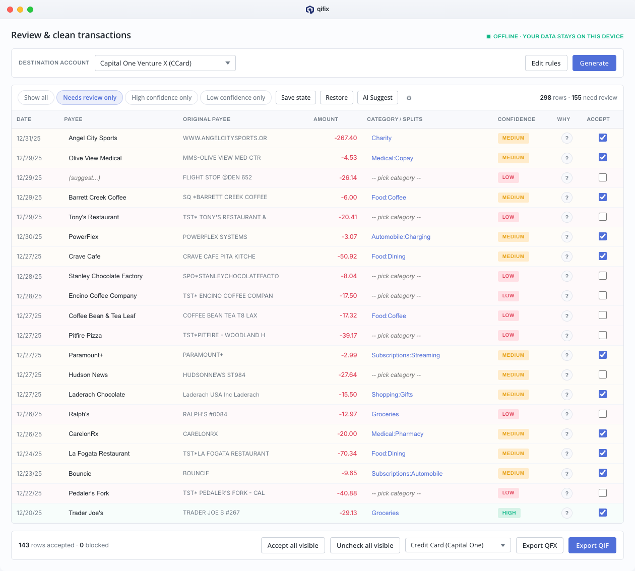Open the settings gear beside AI Suggest
Screen dimensions: 635x571
point(409,98)
